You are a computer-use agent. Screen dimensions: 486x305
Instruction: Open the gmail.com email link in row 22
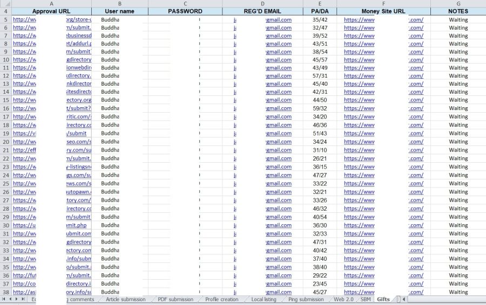click(262, 158)
